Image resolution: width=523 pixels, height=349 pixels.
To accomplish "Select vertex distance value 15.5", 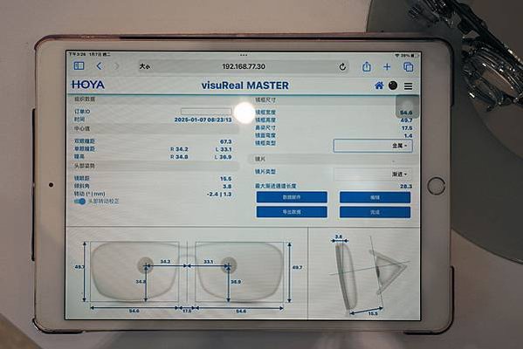I will click(226, 179).
